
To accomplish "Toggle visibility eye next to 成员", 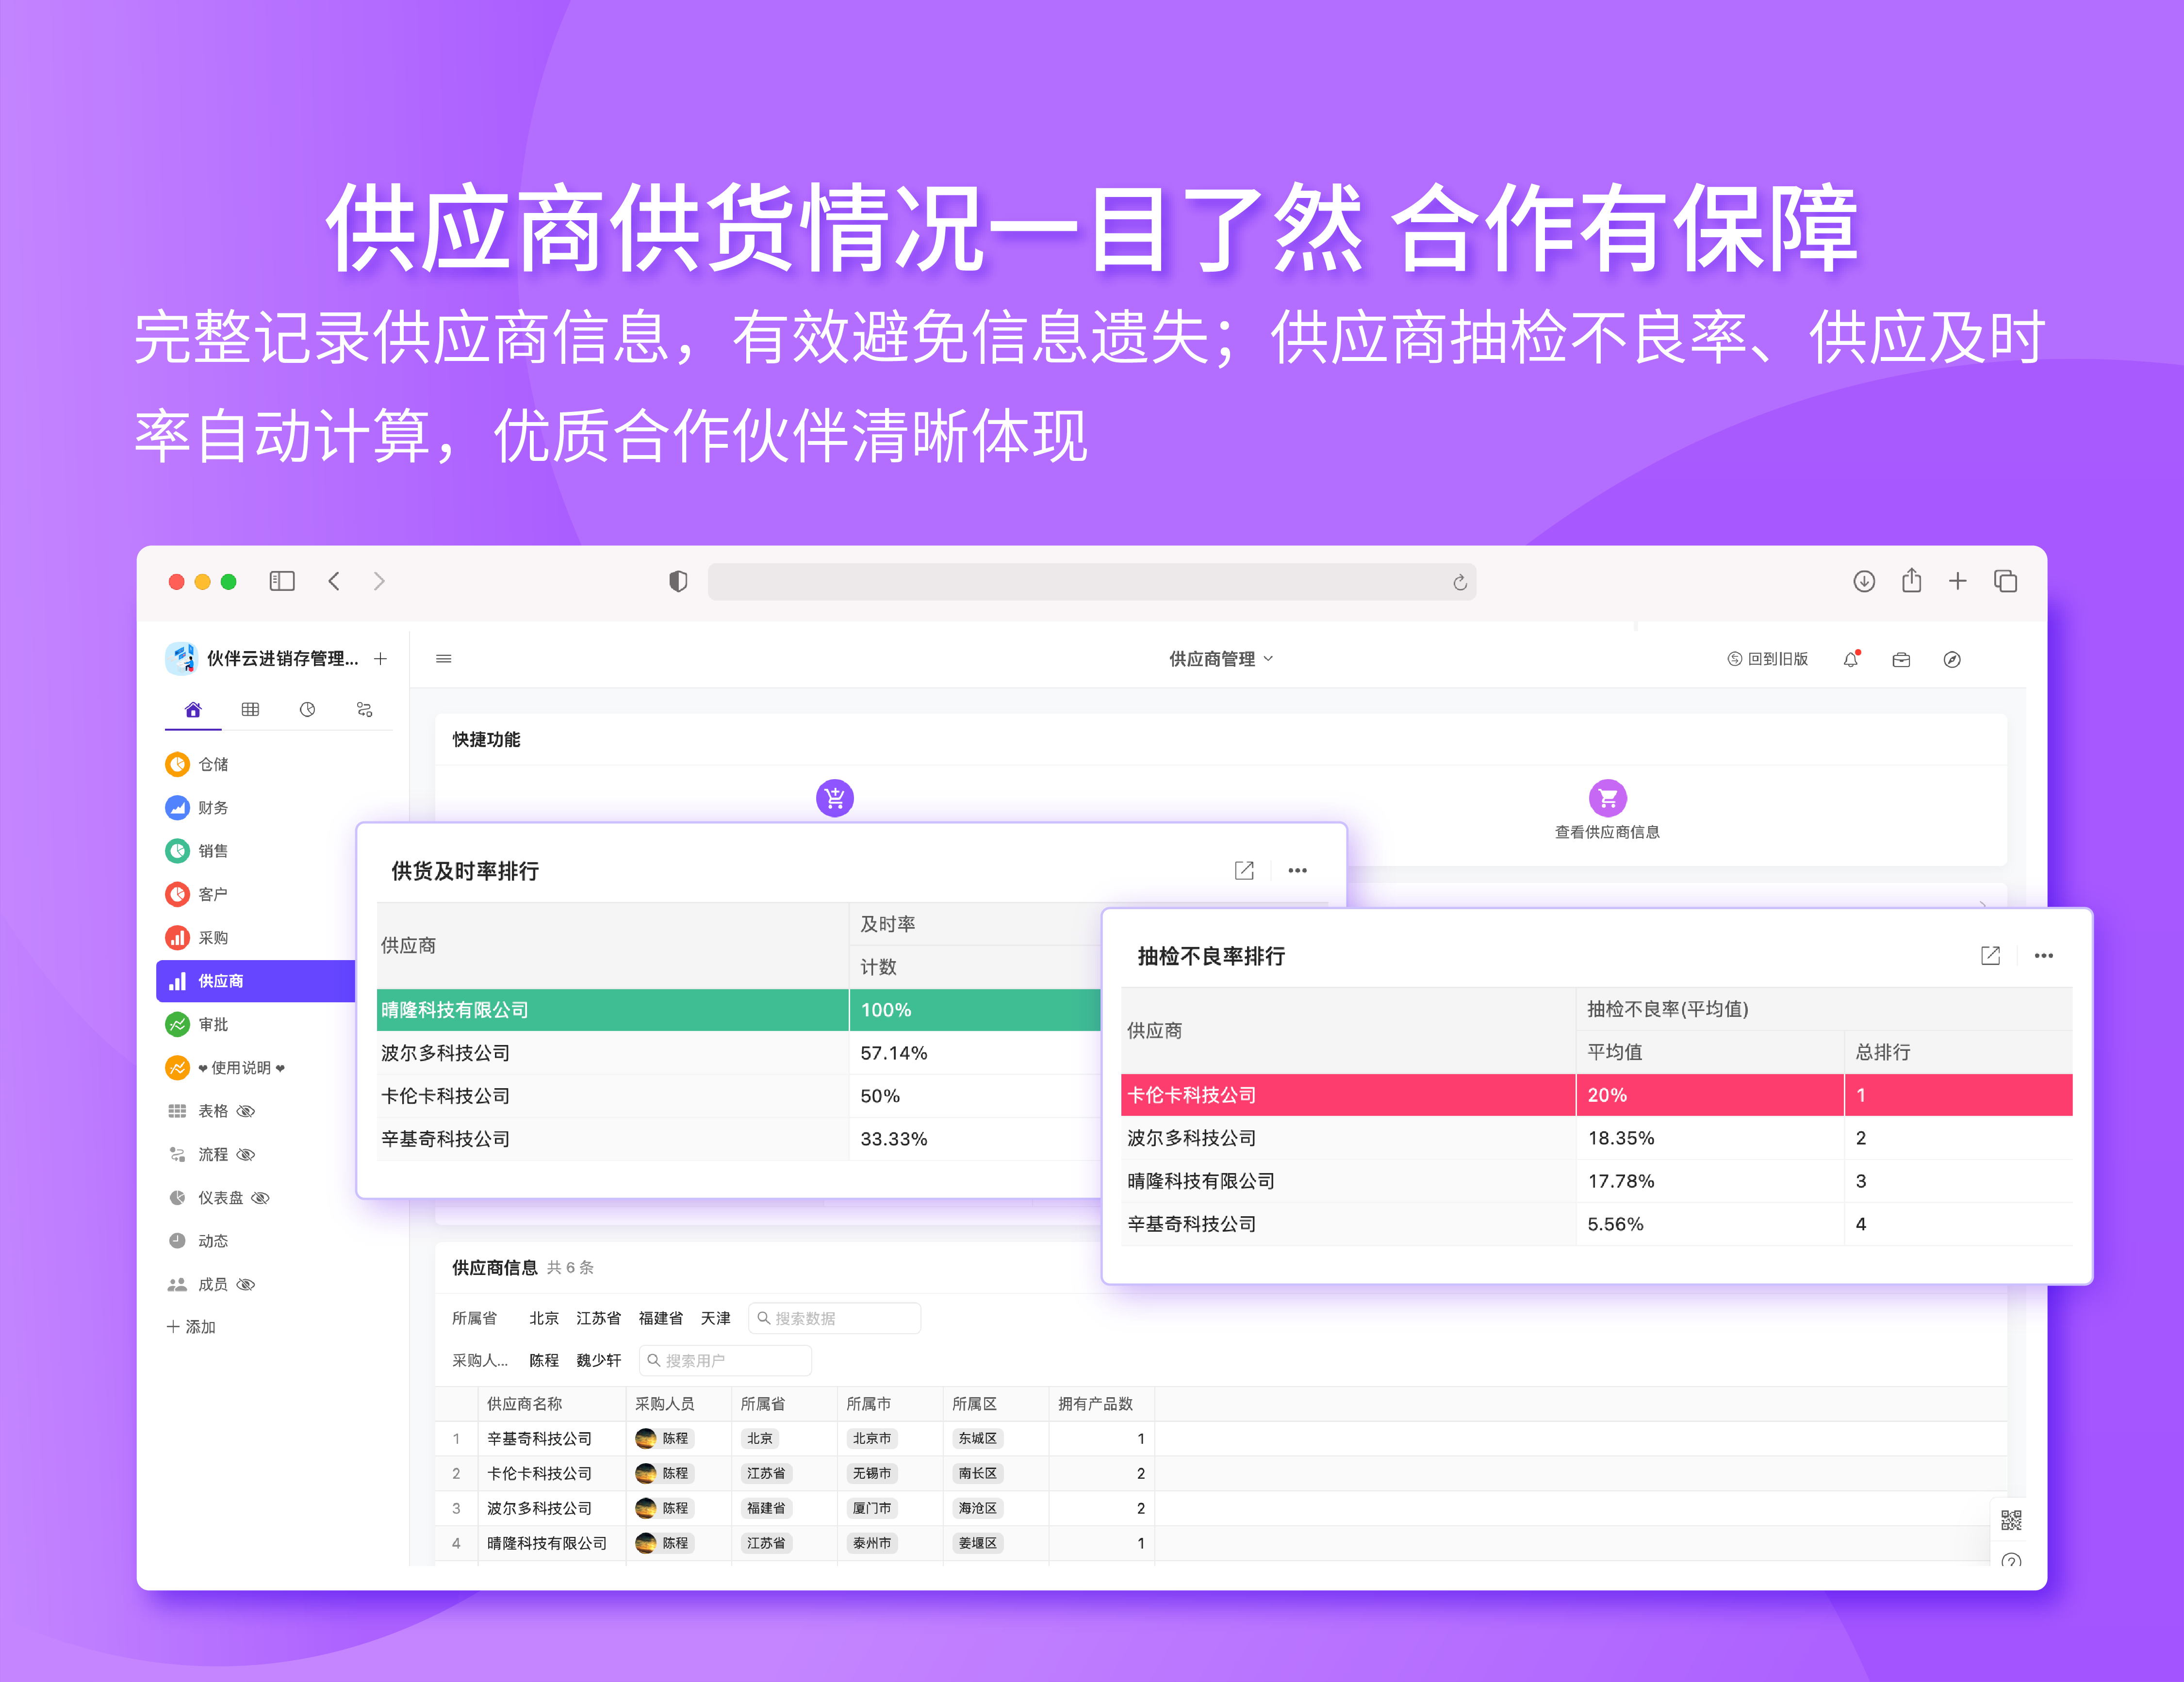I will point(246,1284).
